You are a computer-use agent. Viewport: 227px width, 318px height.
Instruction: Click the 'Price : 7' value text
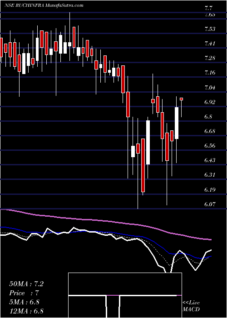24,293
